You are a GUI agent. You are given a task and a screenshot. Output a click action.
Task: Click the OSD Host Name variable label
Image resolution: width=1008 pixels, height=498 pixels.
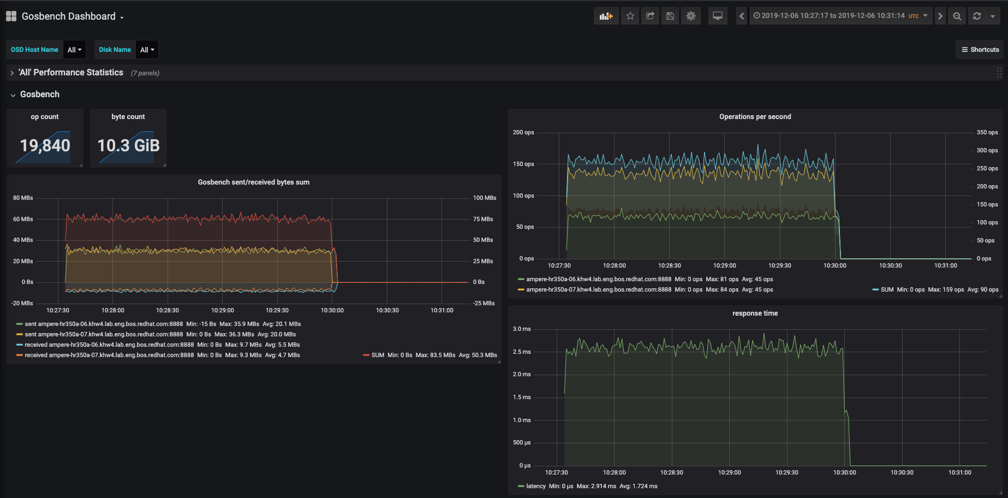[34, 50]
